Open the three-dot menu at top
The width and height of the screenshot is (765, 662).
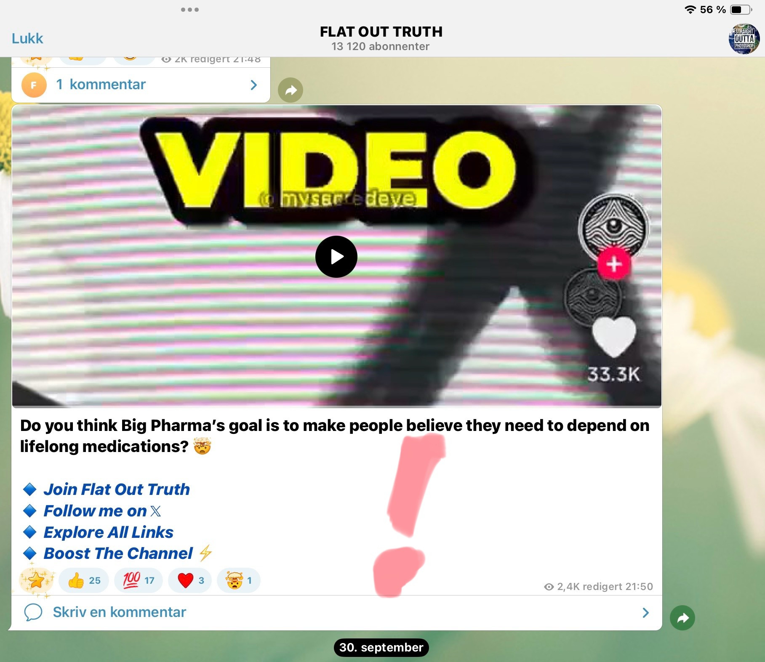tap(190, 10)
